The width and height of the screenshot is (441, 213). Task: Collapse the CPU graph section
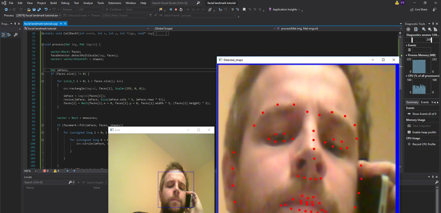click(407, 76)
